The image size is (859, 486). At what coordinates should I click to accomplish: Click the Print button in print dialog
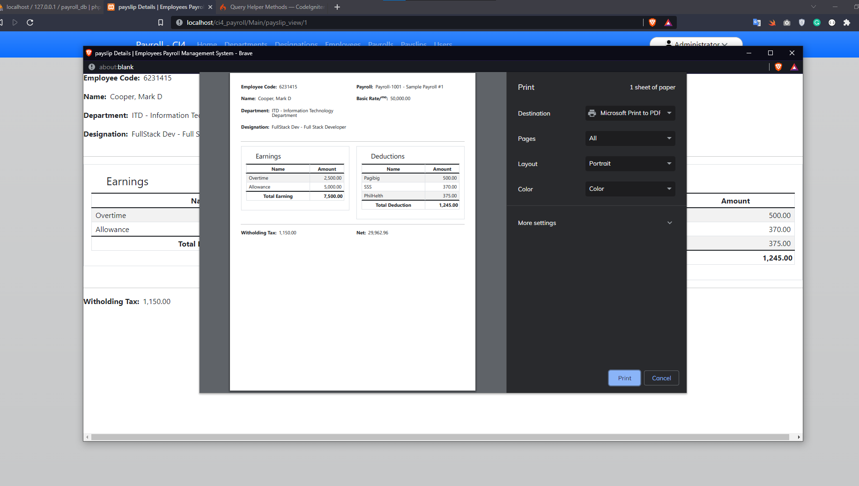pyautogui.click(x=624, y=378)
